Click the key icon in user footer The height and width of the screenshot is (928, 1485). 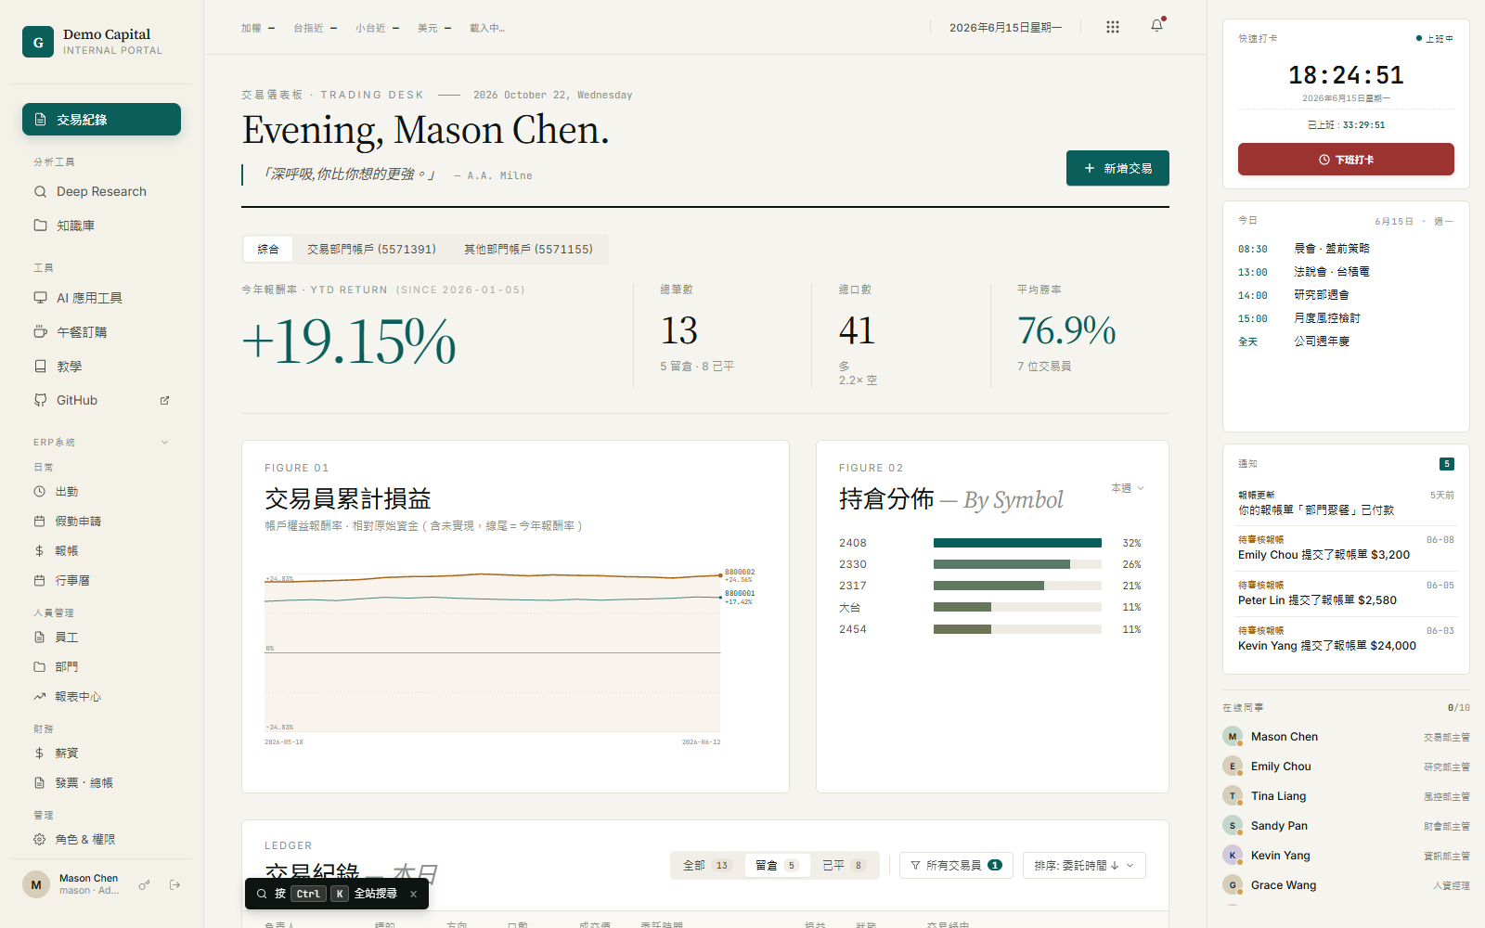(145, 885)
